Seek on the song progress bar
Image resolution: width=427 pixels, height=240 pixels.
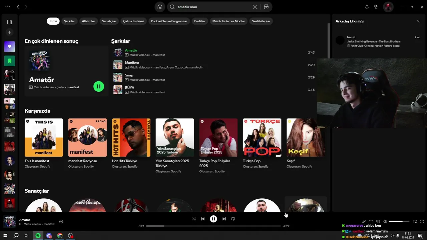coord(213,226)
